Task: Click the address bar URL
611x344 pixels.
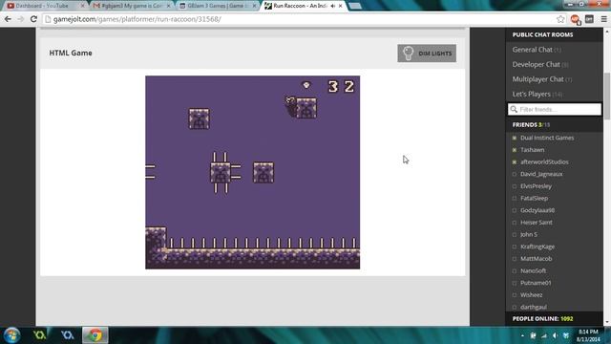Action: [x=137, y=19]
